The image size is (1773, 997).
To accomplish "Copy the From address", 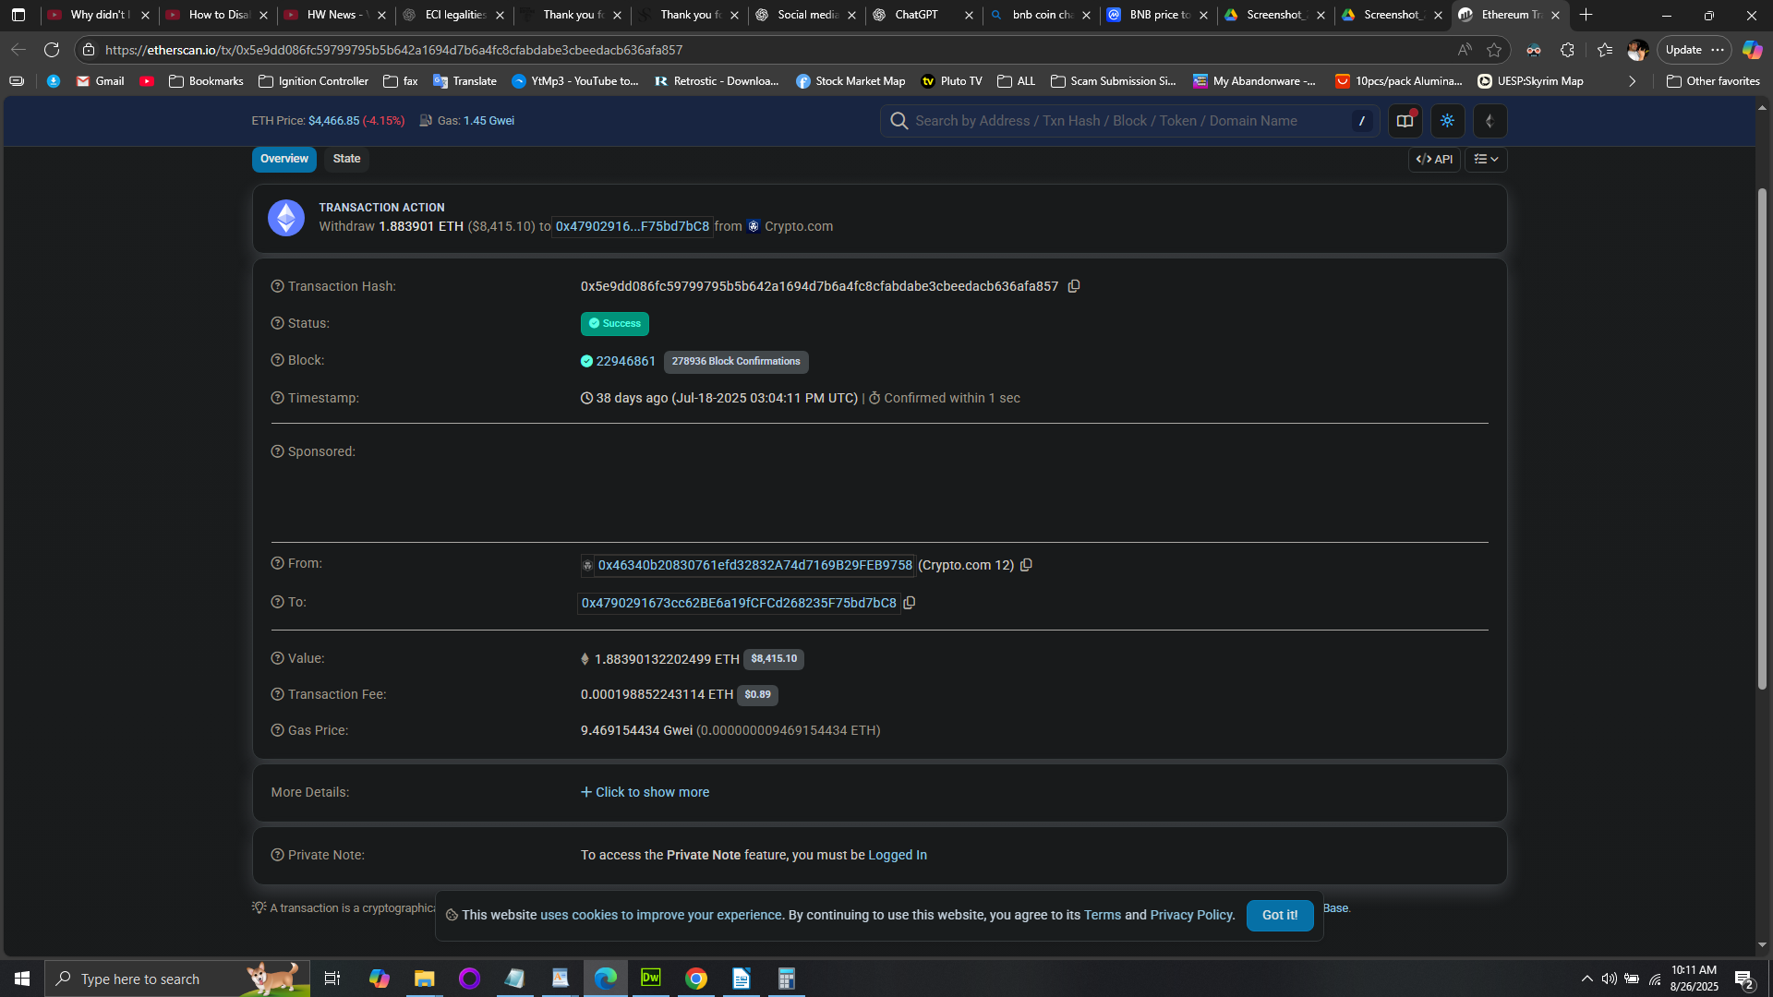I will click(x=1026, y=565).
